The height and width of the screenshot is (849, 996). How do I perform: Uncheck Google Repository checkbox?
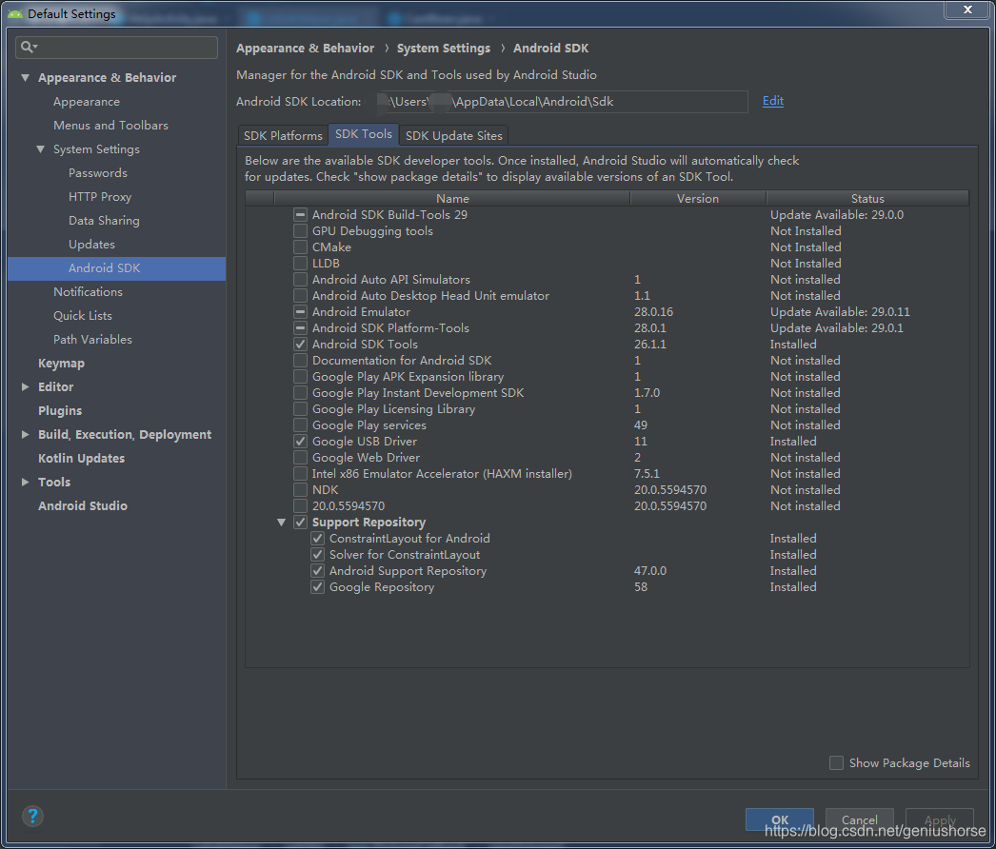318,586
